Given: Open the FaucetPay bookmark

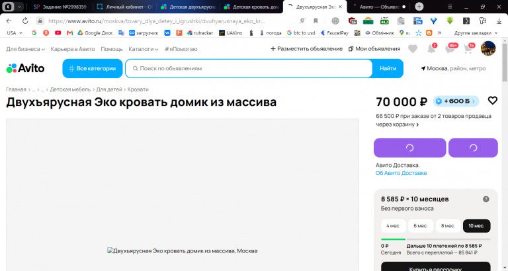Looking at the screenshot, I should (x=334, y=32).
